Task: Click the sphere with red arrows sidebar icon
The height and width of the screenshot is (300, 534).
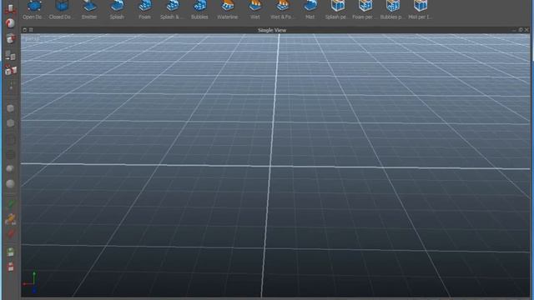Action: [x=10, y=38]
